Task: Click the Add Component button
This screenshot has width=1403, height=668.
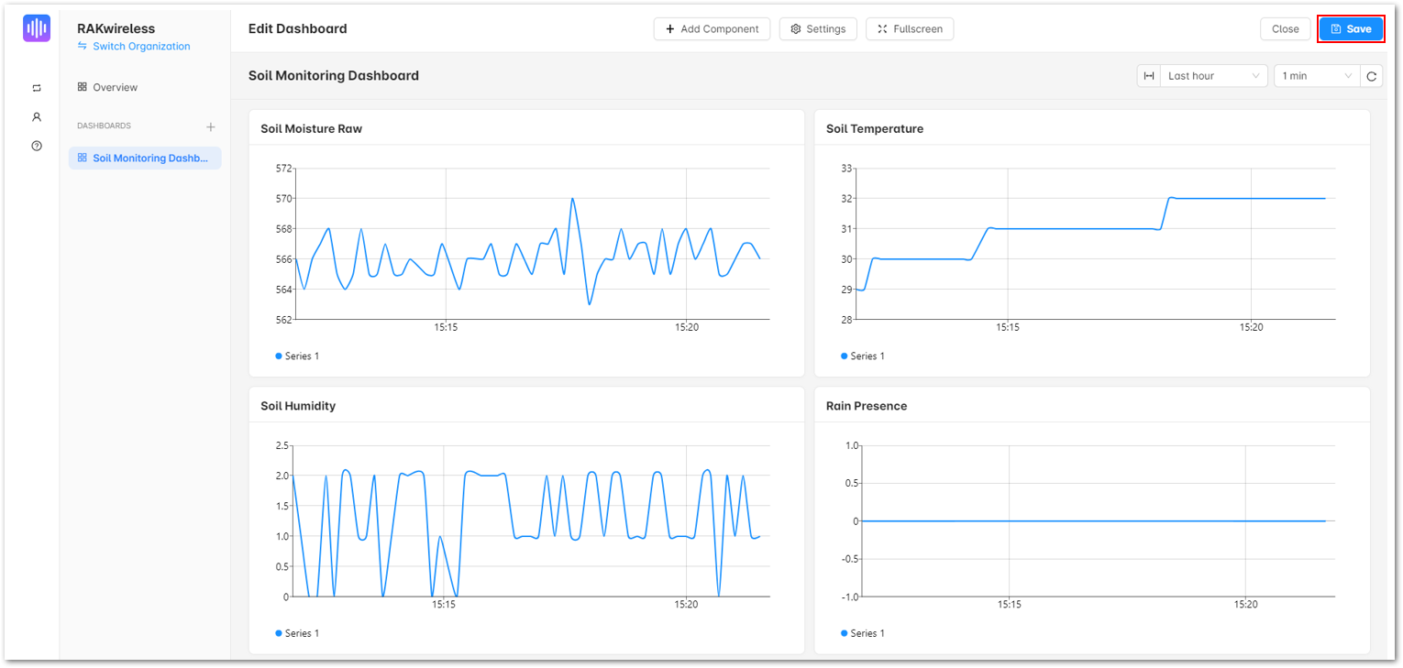Action: coord(713,29)
